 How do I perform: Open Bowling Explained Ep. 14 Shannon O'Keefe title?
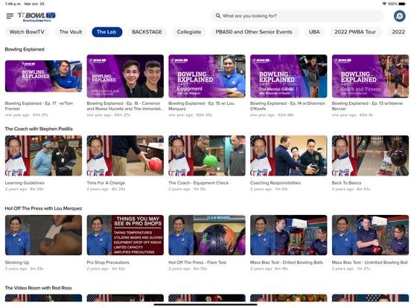tap(287, 106)
